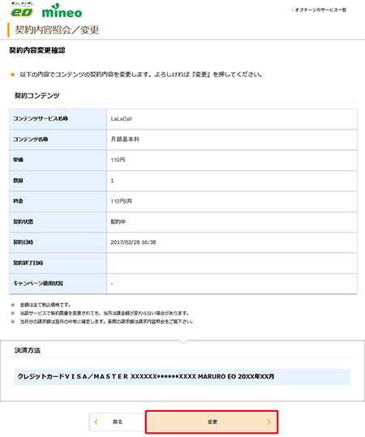The height and width of the screenshot is (437, 365).
Task: Click the 契約内容照会/変更 page heading
Action: pyautogui.click(x=57, y=30)
